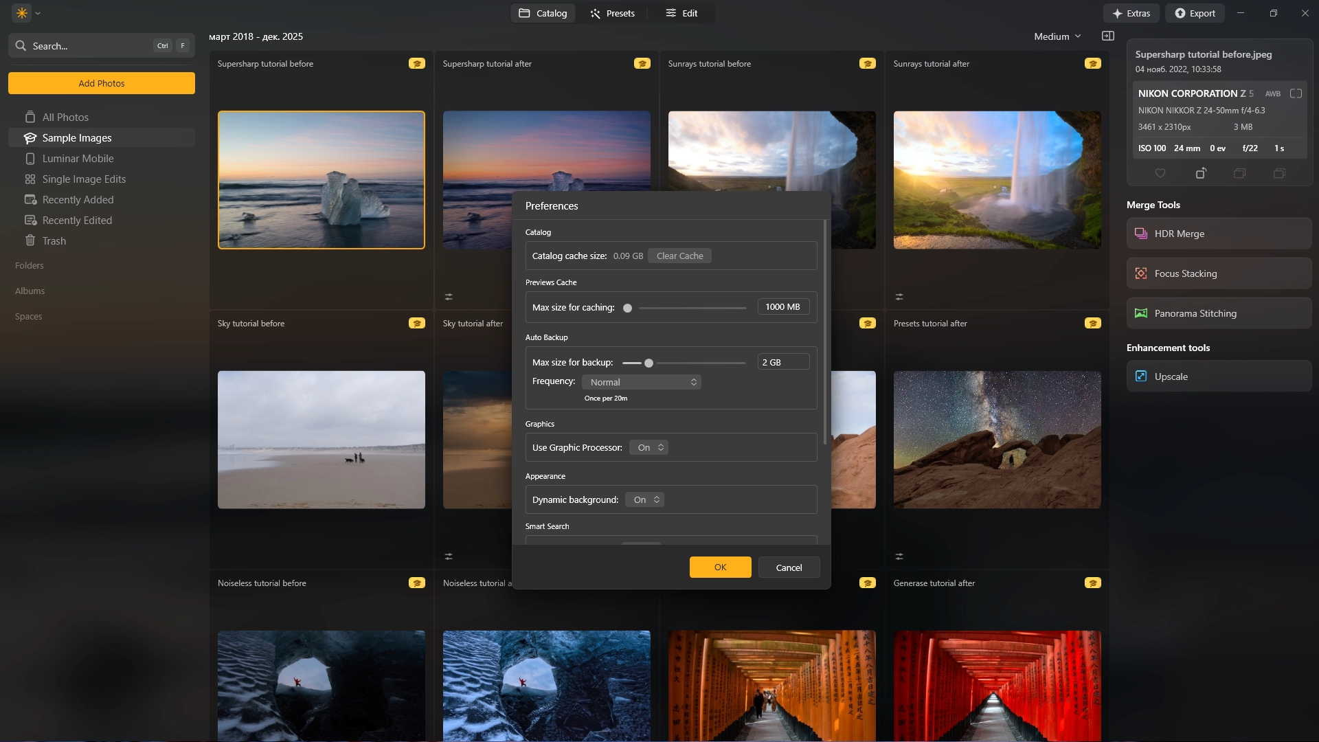Image resolution: width=1319 pixels, height=742 pixels.
Task: Toggle the Use Graphic Processor setting
Action: point(649,447)
